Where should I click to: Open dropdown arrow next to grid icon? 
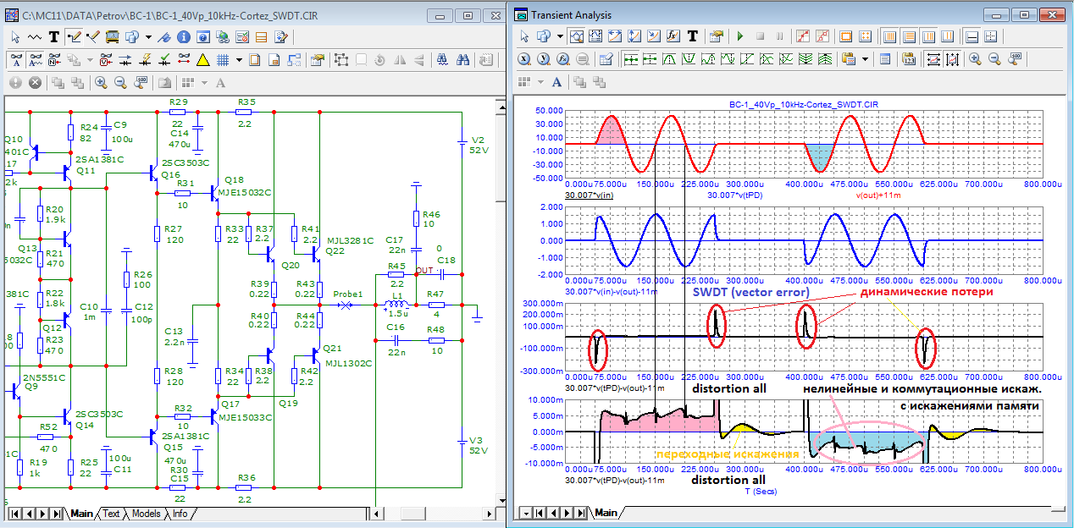pyautogui.click(x=239, y=60)
